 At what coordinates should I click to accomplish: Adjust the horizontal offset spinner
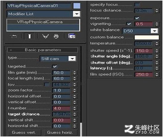click(74, 96)
